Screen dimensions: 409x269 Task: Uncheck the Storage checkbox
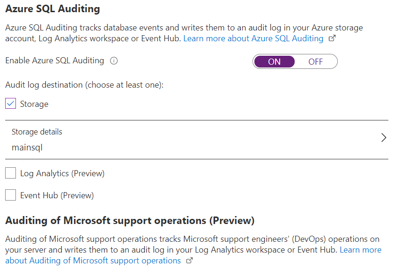(11, 104)
